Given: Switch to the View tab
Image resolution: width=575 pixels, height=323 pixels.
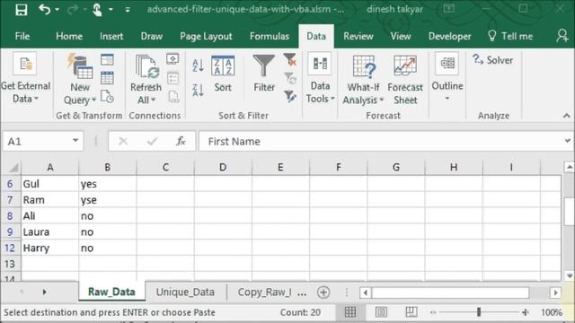Looking at the screenshot, I should [x=401, y=36].
